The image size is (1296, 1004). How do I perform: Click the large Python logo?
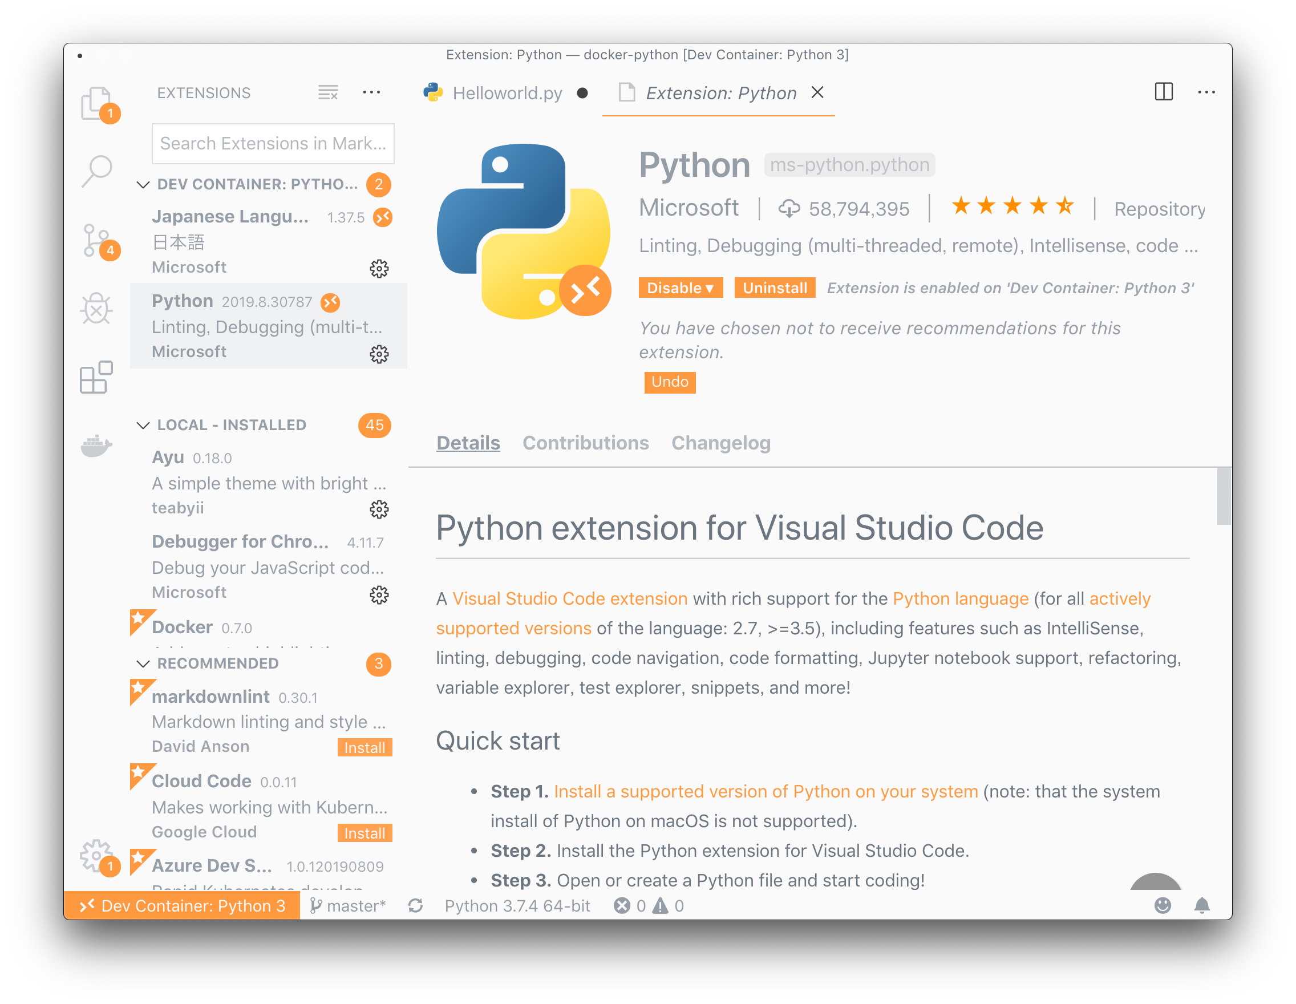(x=524, y=232)
